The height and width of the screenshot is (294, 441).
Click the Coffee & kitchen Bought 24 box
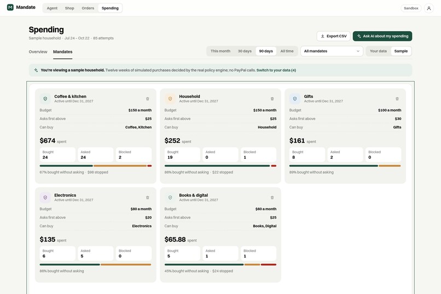coord(57,155)
